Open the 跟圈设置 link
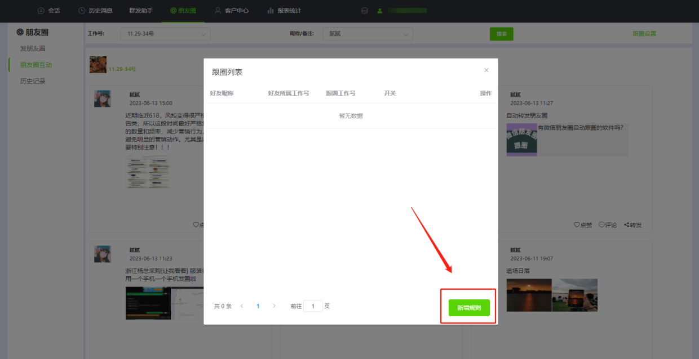 pos(644,34)
